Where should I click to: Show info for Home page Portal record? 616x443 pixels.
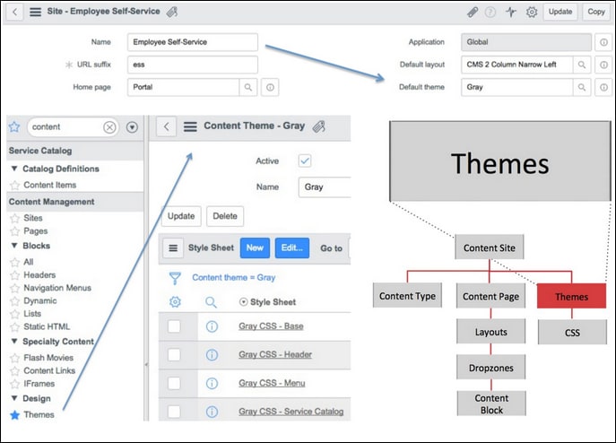click(270, 87)
